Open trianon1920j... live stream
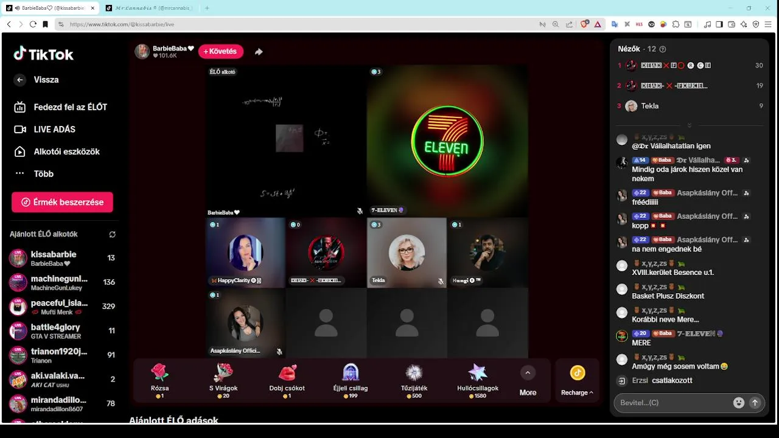The width and height of the screenshot is (779, 438). pos(62,355)
